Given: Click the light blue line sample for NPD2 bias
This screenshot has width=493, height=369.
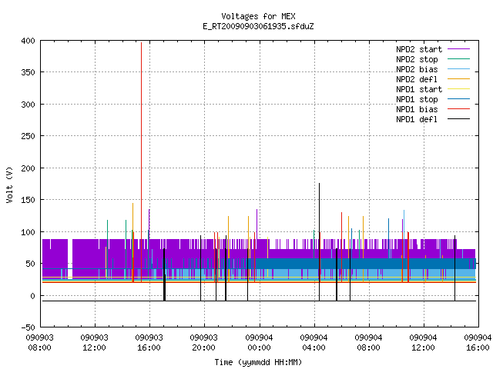Looking at the screenshot, I should pyautogui.click(x=458, y=69).
